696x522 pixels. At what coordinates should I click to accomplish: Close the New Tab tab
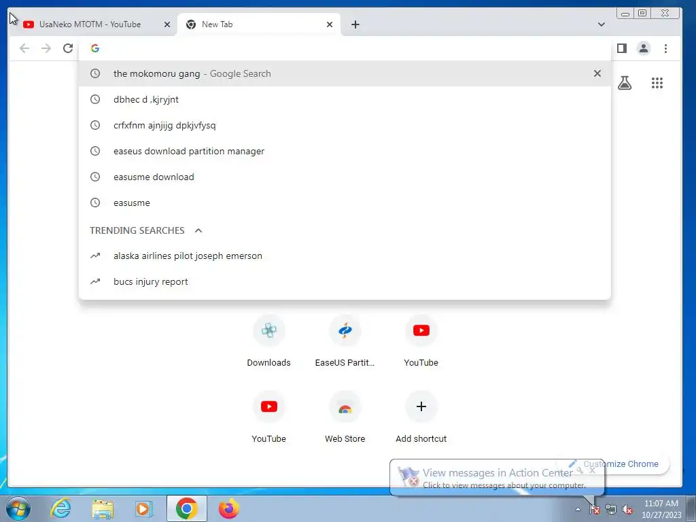[330, 24]
